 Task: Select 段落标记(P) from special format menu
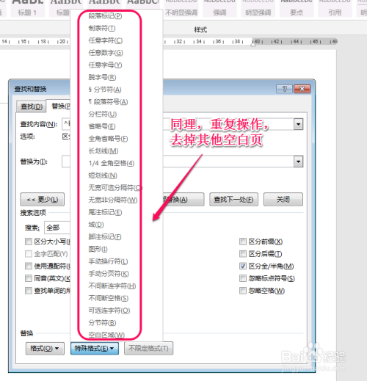[105, 16]
